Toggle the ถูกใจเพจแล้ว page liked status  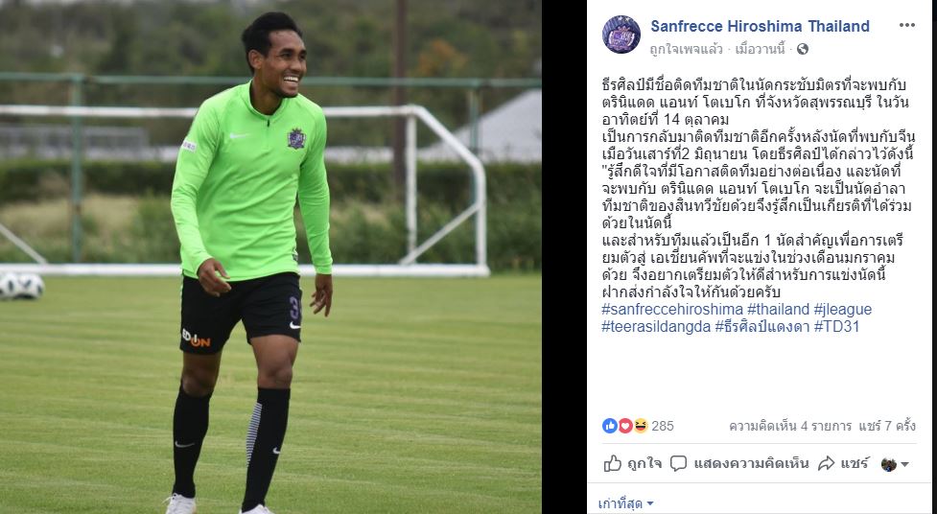pyautogui.click(x=686, y=49)
